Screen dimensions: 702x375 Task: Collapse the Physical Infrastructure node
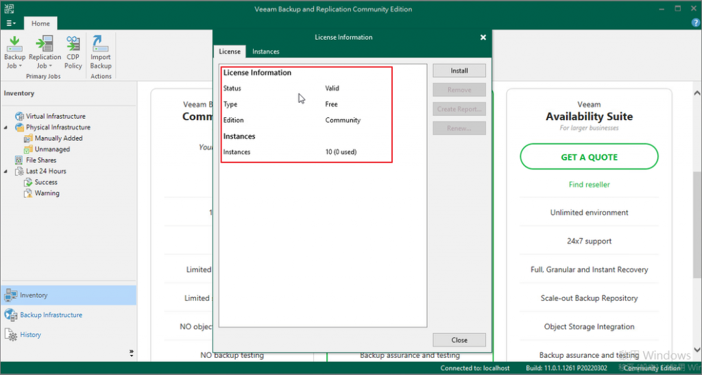pos(5,128)
